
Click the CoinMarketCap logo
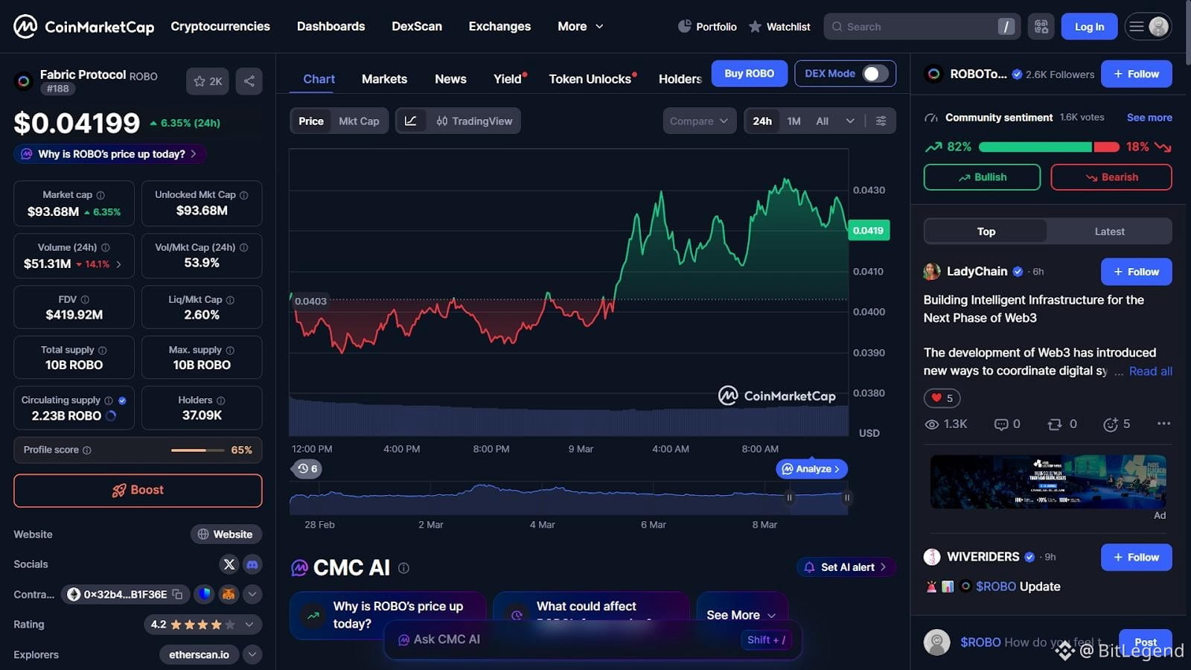(x=83, y=27)
